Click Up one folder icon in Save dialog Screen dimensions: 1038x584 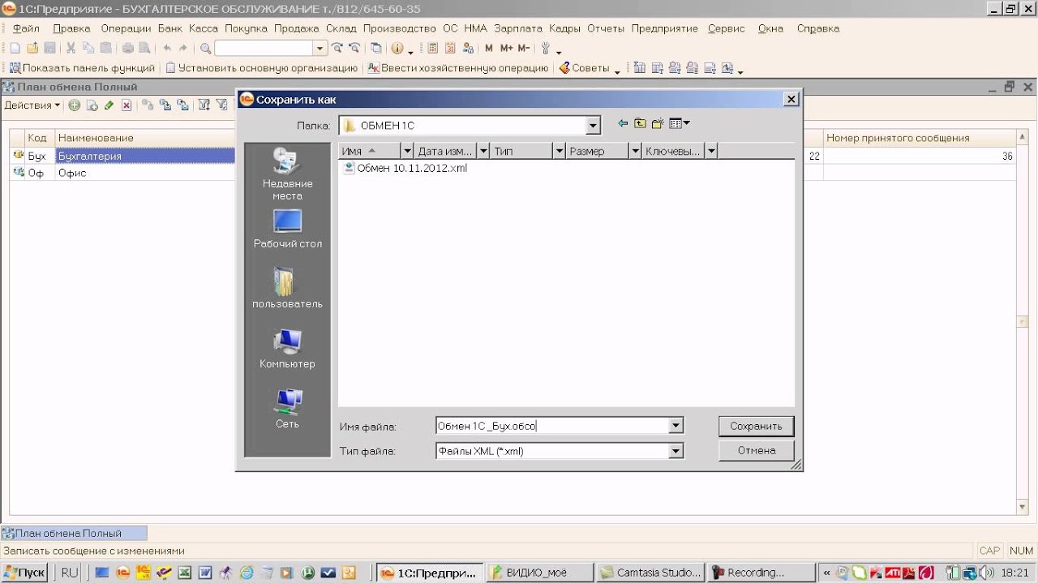tap(640, 123)
